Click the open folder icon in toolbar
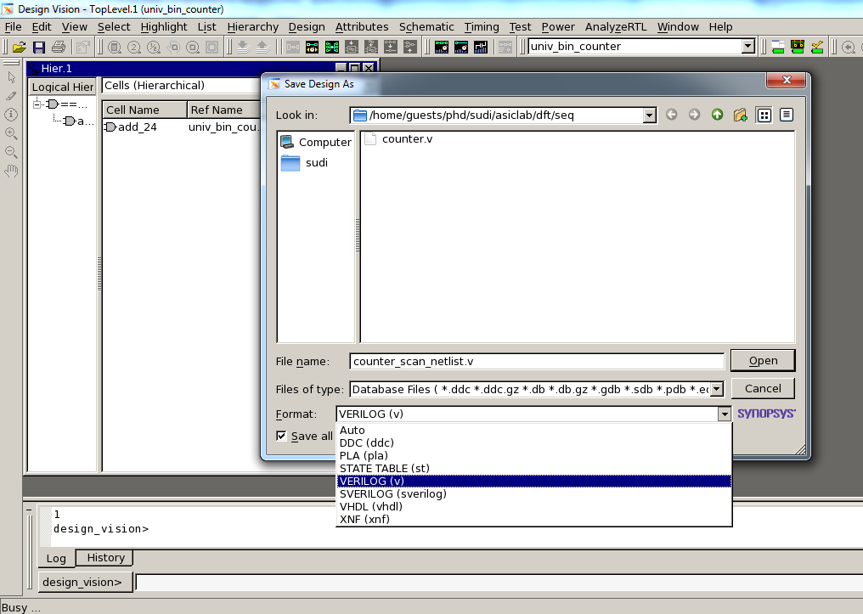Screen dimensions: 863x614 coord(20,48)
